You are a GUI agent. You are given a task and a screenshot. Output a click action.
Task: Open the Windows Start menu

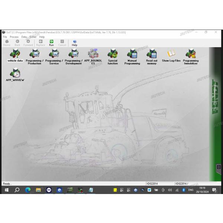click(x=6, y=190)
